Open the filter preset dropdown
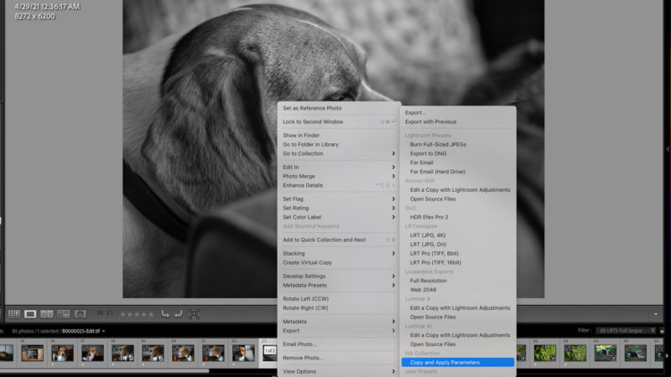The width and height of the screenshot is (671, 377). [626, 331]
